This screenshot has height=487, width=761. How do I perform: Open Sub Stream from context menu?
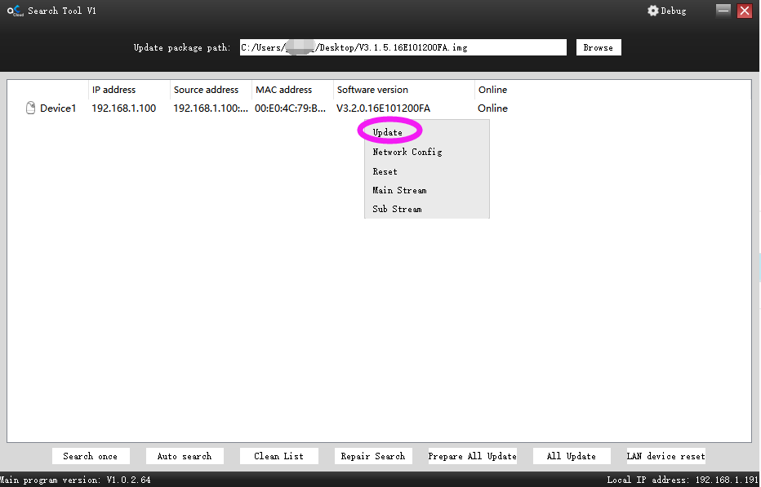click(x=397, y=209)
